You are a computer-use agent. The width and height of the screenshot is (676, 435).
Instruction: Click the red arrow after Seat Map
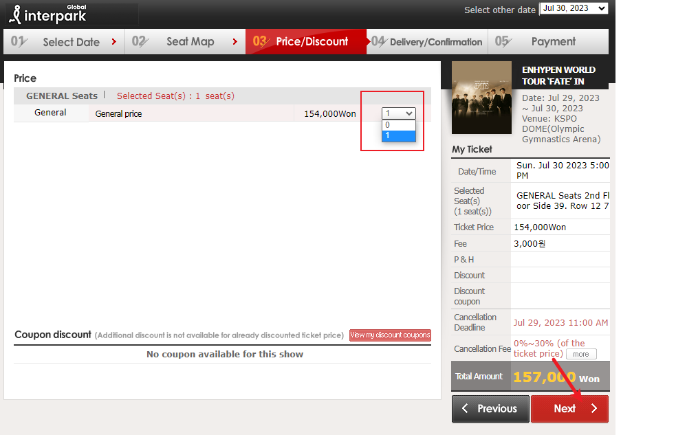point(235,42)
